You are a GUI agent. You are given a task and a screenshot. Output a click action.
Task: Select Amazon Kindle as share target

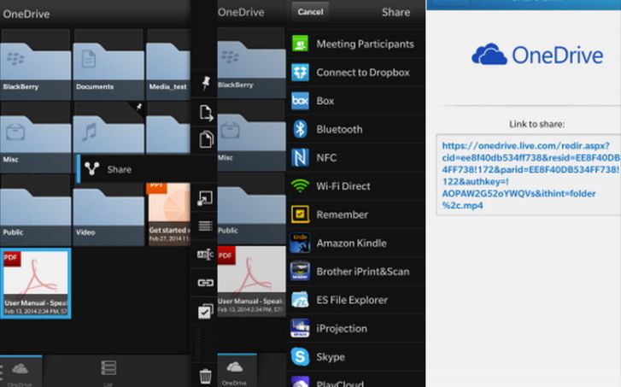point(351,243)
